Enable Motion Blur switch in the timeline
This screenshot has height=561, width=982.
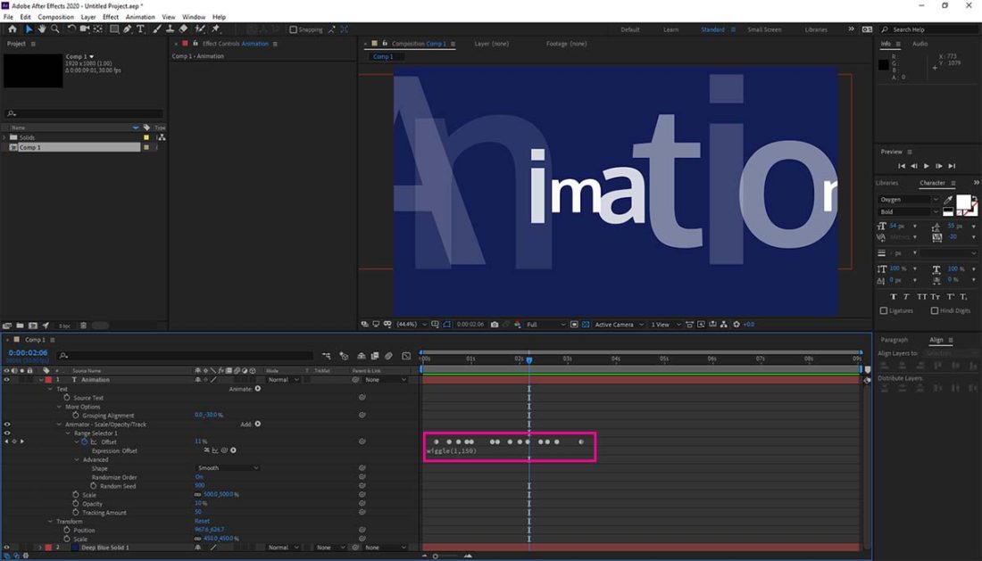[388, 356]
